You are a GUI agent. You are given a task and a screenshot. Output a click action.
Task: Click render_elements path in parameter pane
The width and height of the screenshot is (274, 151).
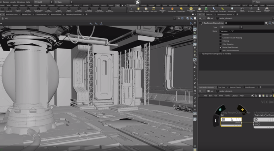[226, 18]
